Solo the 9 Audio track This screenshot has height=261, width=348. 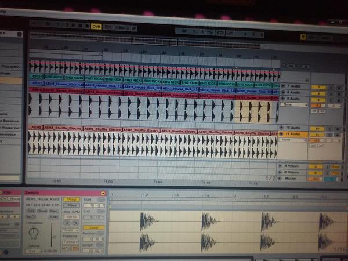(x=331, y=100)
